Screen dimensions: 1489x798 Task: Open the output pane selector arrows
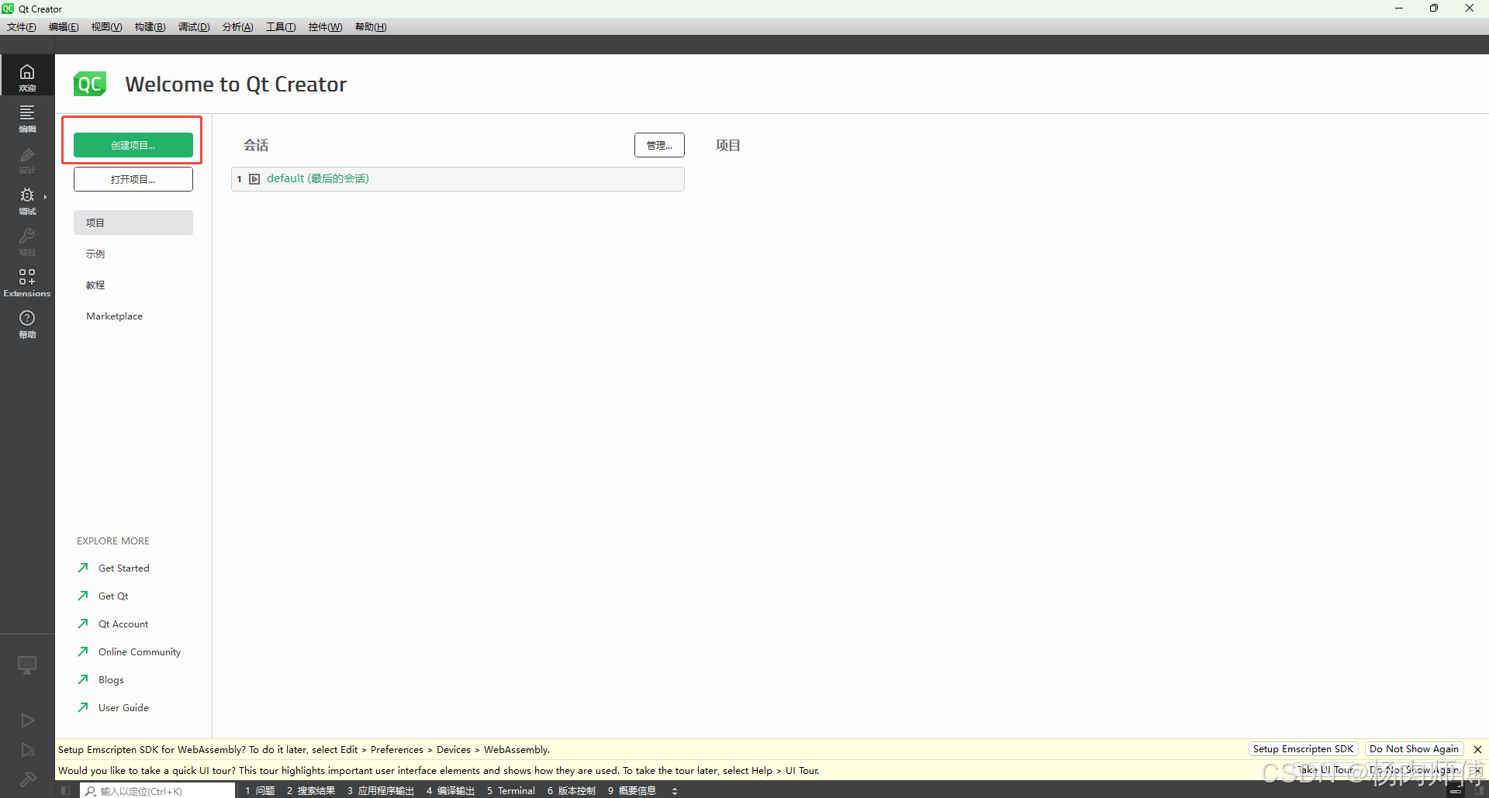pyautogui.click(x=675, y=791)
